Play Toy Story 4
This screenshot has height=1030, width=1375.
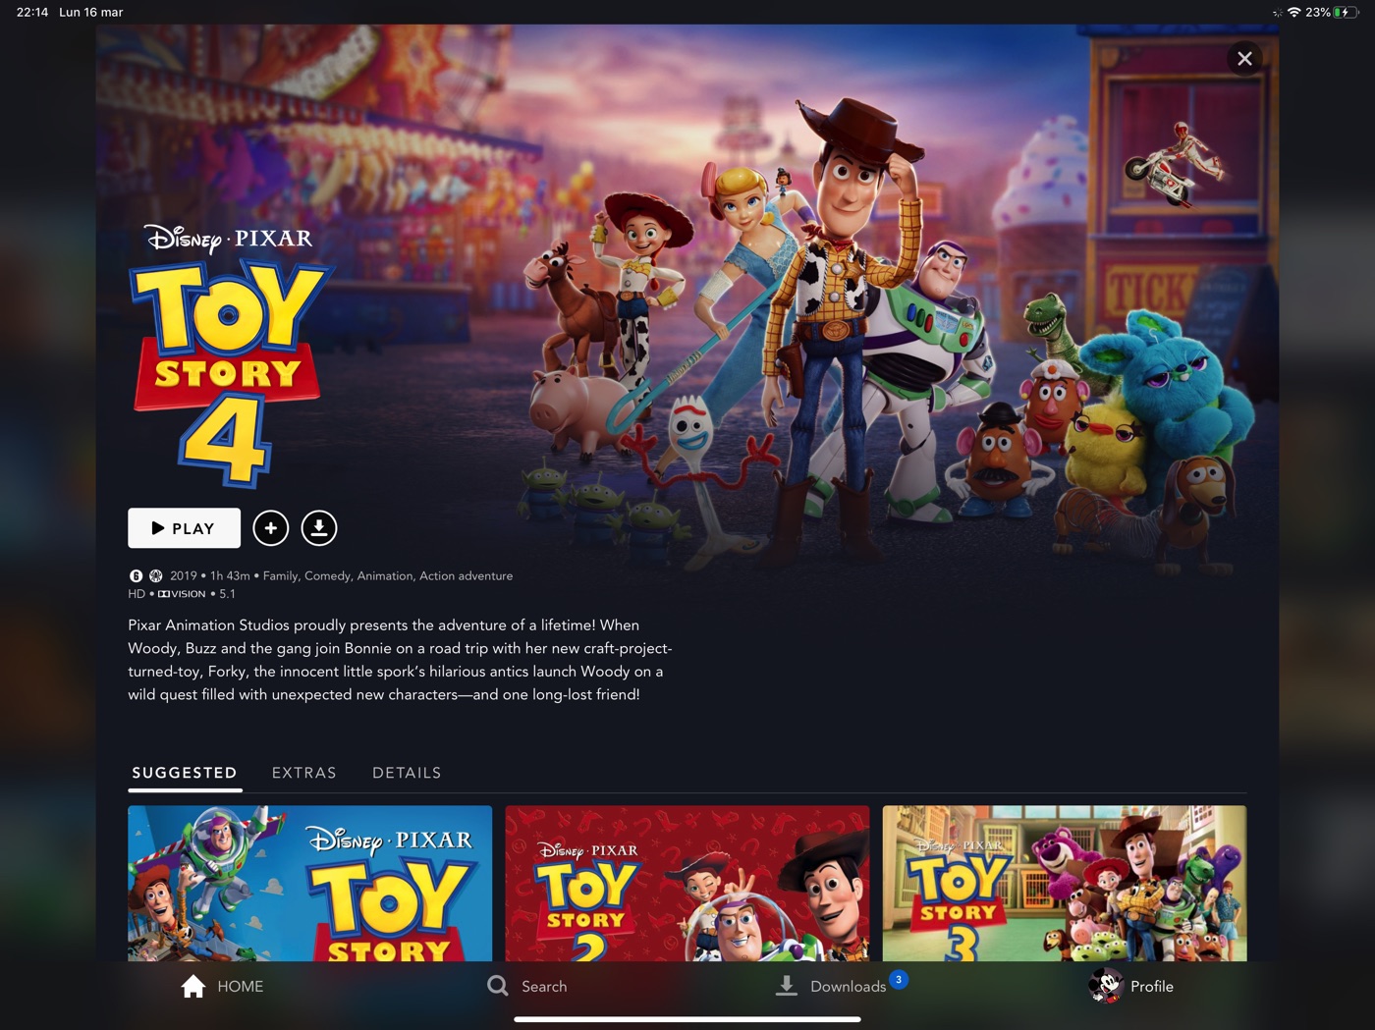tap(184, 528)
